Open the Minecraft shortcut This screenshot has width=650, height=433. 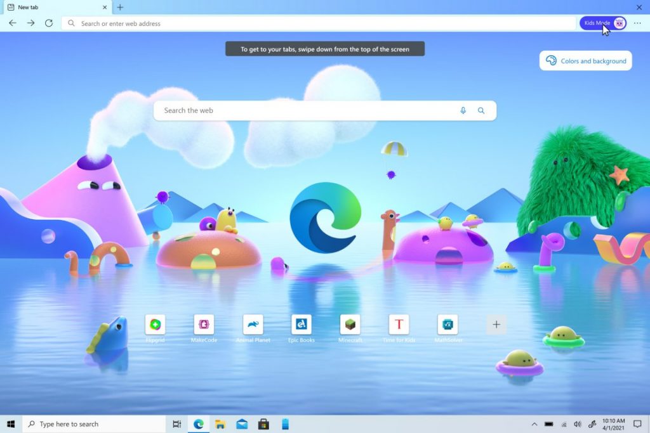(x=350, y=323)
